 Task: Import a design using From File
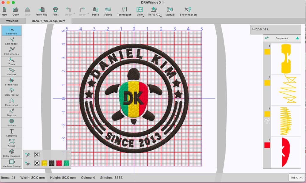pyautogui.click(x=41, y=11)
